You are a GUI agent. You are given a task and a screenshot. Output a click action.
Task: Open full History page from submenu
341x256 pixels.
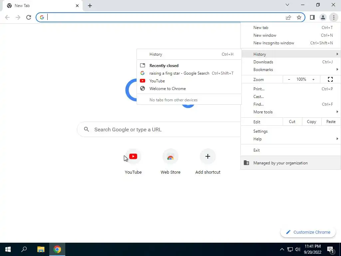tap(189, 54)
